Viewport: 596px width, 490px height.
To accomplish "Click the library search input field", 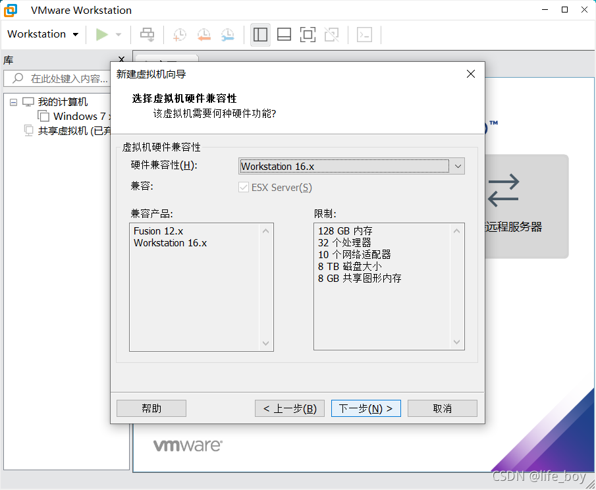I will pos(57,78).
